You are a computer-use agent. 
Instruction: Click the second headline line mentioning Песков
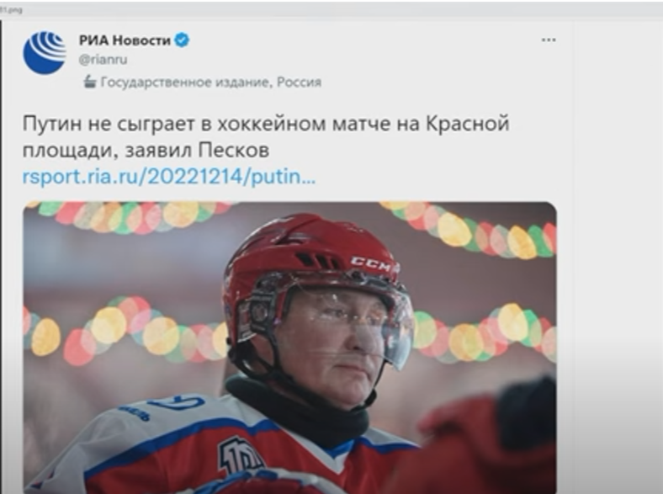[x=146, y=151]
